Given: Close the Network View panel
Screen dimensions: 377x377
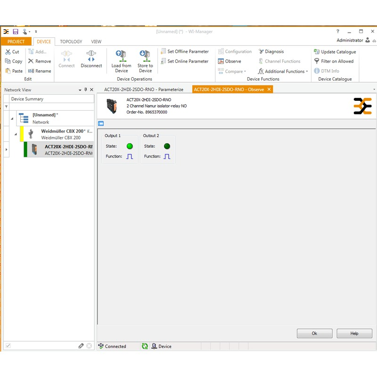Looking at the screenshot, I should click(x=91, y=90).
